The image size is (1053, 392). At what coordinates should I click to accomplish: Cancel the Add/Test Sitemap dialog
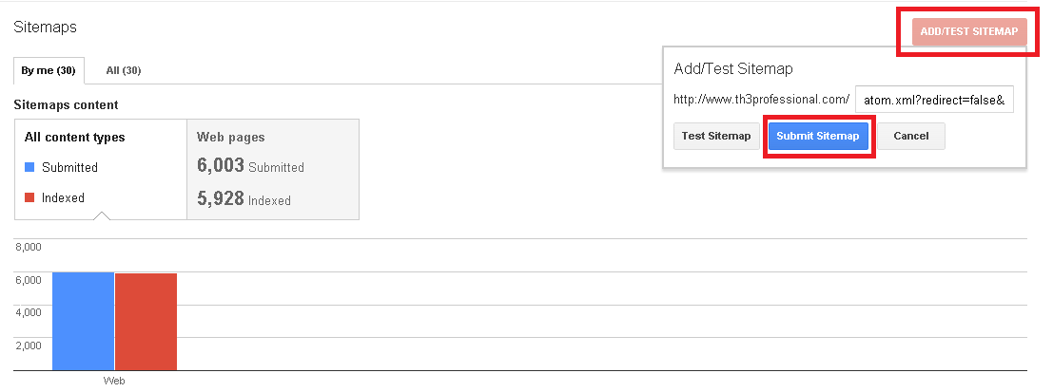(910, 136)
